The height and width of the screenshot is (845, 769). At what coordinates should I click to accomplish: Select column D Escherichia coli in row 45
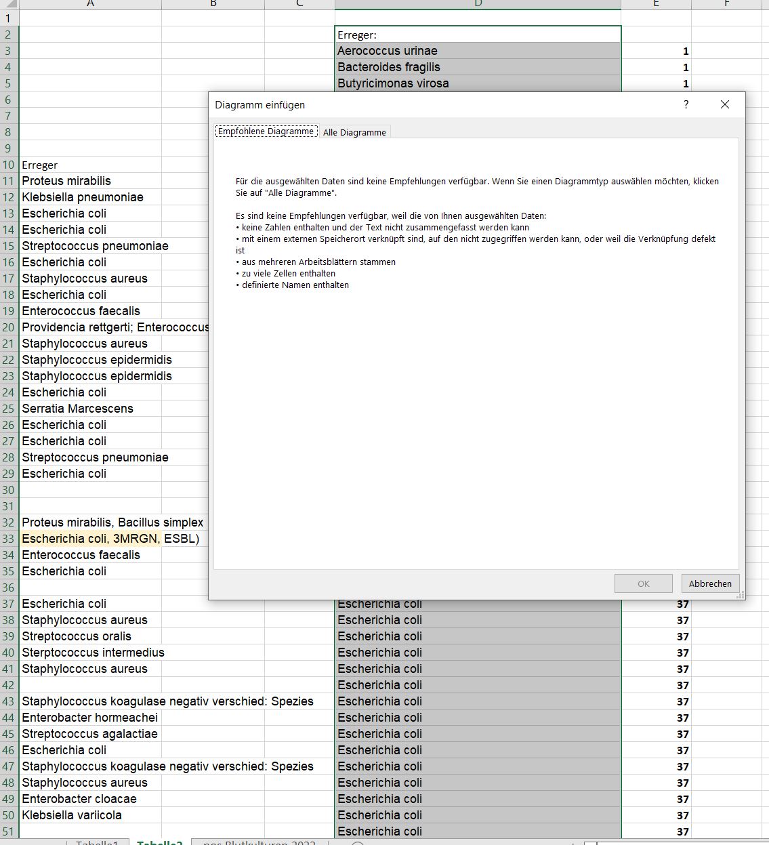pyautogui.click(x=478, y=734)
